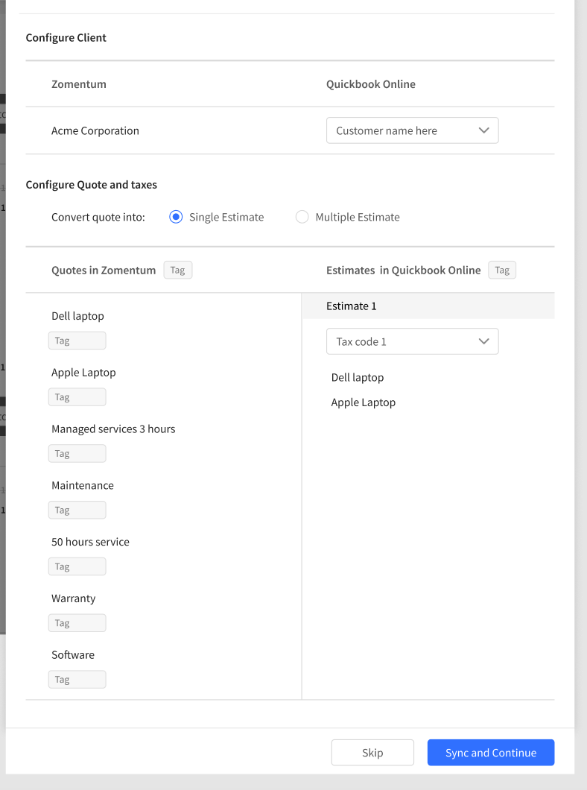Click the Zomentum column header

tap(78, 84)
